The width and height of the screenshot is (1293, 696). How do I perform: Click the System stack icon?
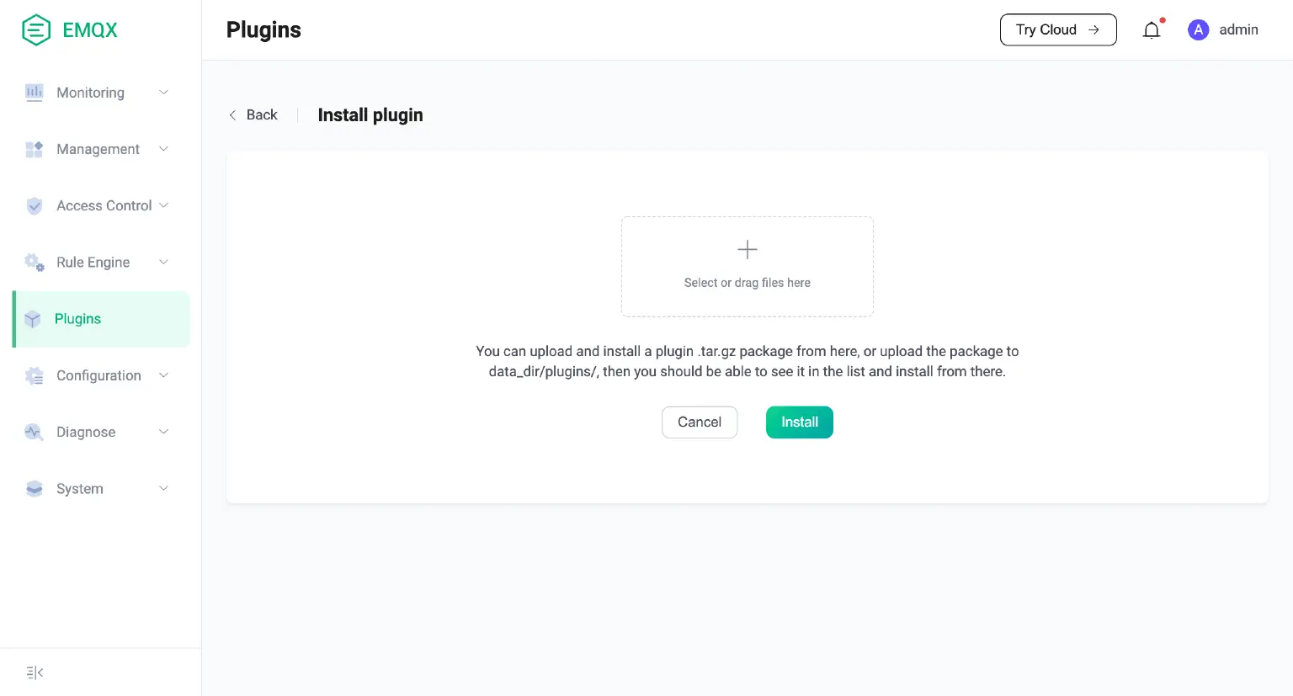click(x=34, y=489)
